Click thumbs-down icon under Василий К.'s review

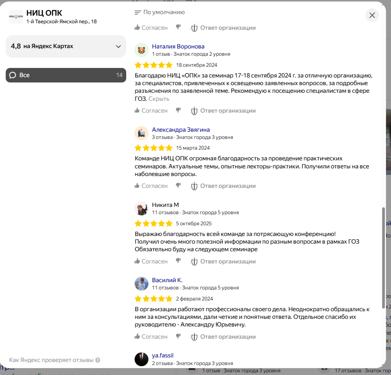pos(178,336)
